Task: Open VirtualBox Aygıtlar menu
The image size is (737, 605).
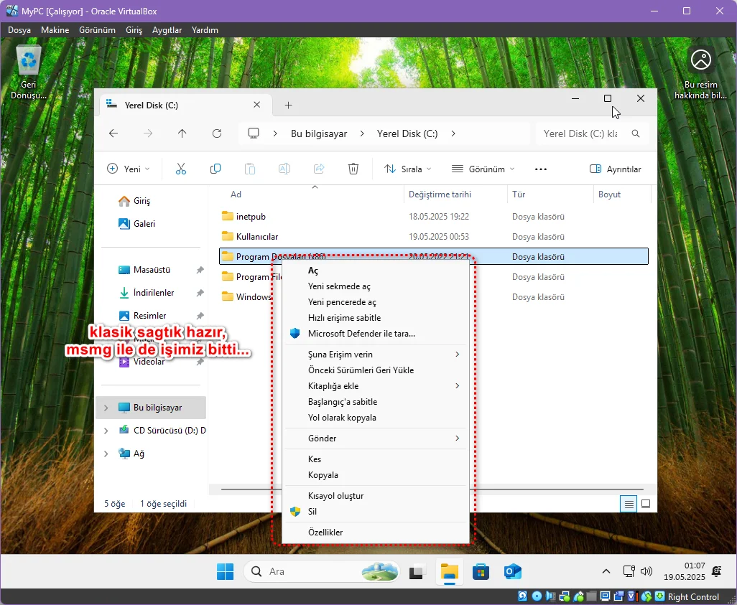Action: pyautogui.click(x=167, y=30)
